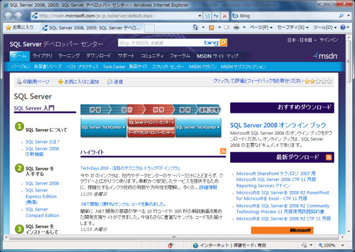The height and width of the screenshot is (252, 355).
Task: Click the left blue SQL Server TechCenter button
Action: (x=103, y=127)
